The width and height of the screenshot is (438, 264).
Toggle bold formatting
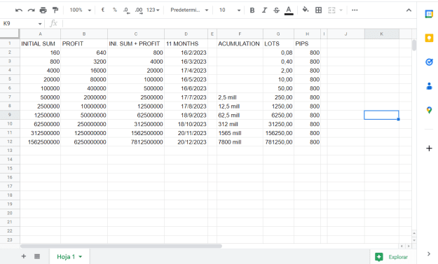(x=252, y=11)
